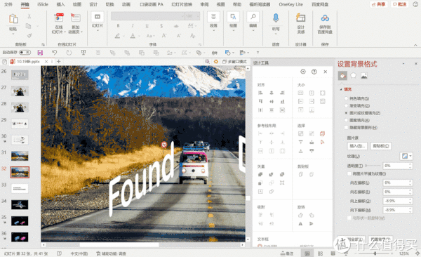This screenshot has height=257, width=421.
Task: Click Save to Baidu Netdisk icon
Action: pyautogui.click(x=325, y=18)
